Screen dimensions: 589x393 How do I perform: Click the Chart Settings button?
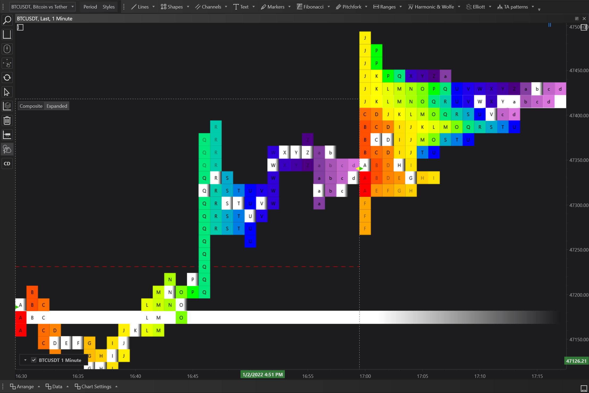click(96, 387)
